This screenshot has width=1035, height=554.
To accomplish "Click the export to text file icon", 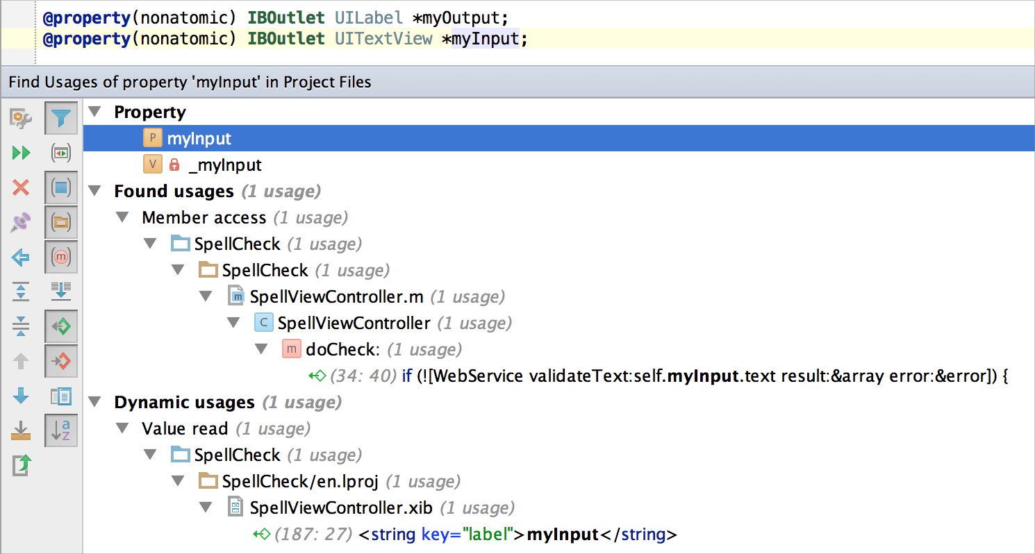I will click(x=21, y=430).
